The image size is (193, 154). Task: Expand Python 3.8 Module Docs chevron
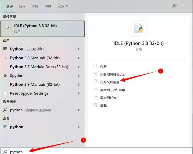(x=79, y=67)
